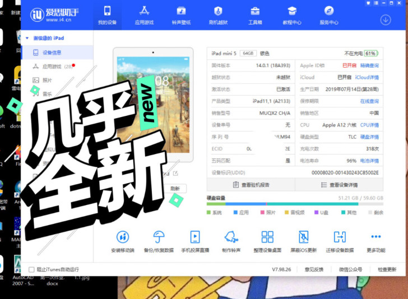Image resolution: width=408 pixels, height=299 pixels.
Task: Open 铃声壁纸 top tab
Action: 181,16
